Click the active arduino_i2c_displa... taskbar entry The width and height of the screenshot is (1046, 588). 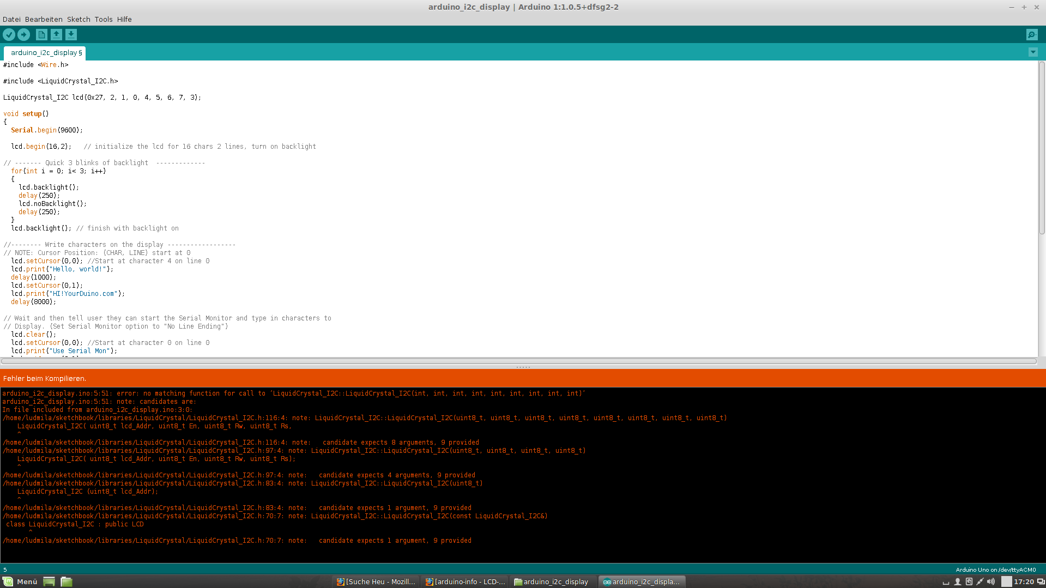[x=642, y=581]
